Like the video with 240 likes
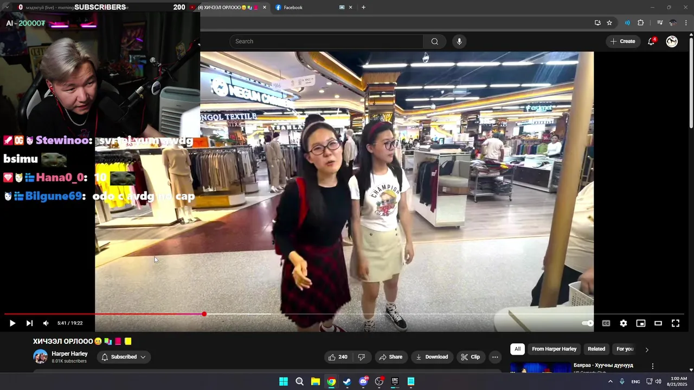Viewport: 694px width, 390px height. tap(338, 357)
